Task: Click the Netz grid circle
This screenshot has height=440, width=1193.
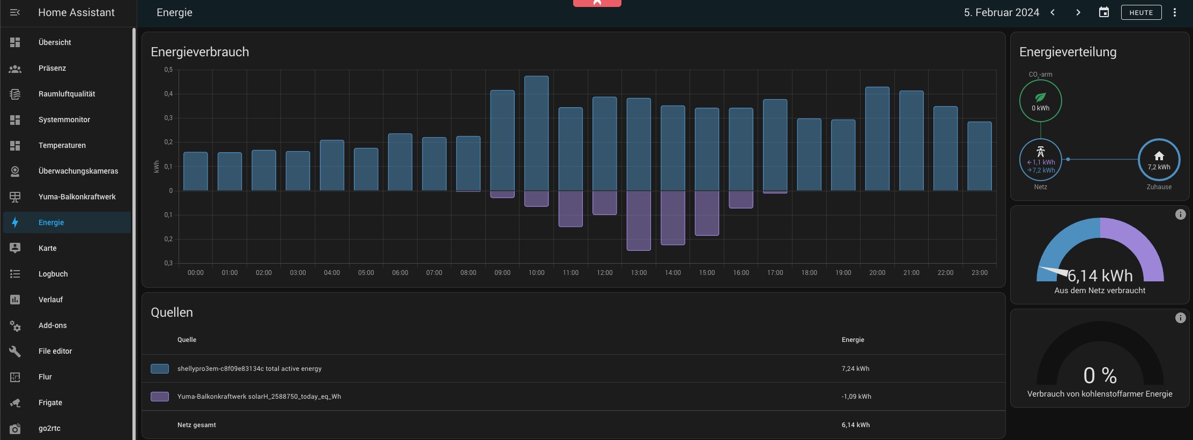Action: click(1040, 160)
